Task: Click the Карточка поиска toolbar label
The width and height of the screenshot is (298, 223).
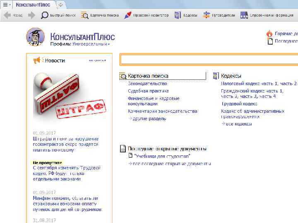Action: [x=104, y=15]
